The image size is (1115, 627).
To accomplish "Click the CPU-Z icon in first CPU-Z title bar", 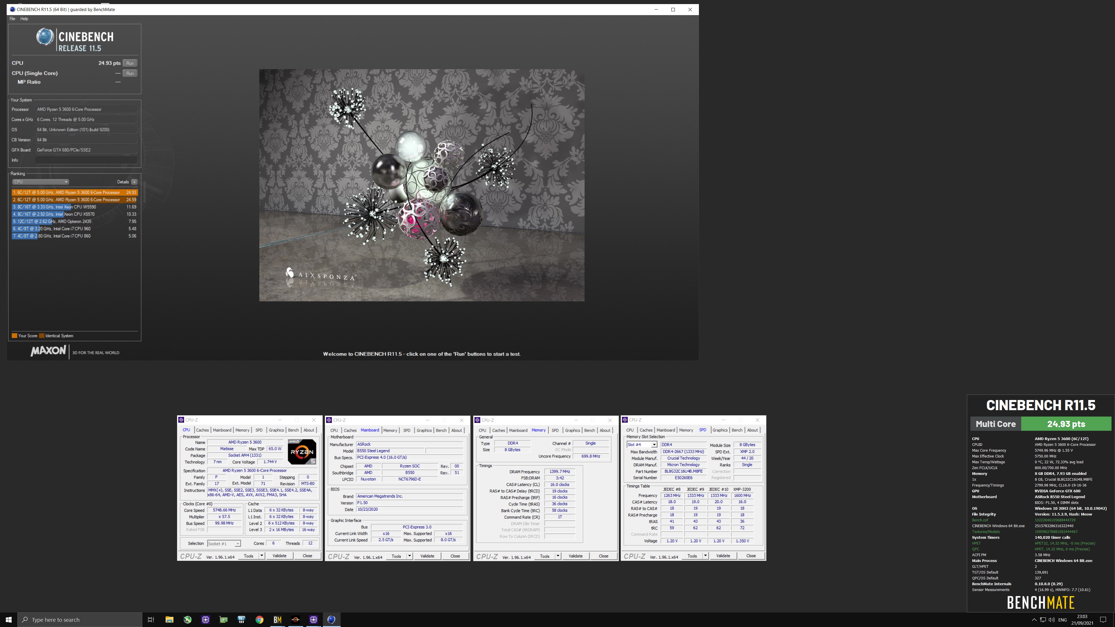I will (181, 420).
